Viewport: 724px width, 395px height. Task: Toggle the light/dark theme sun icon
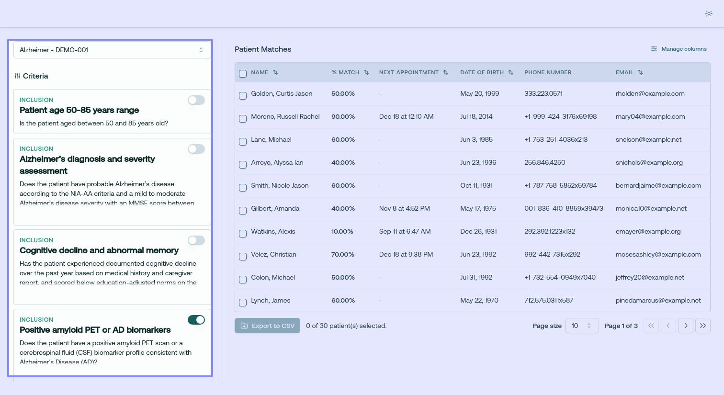(709, 13)
